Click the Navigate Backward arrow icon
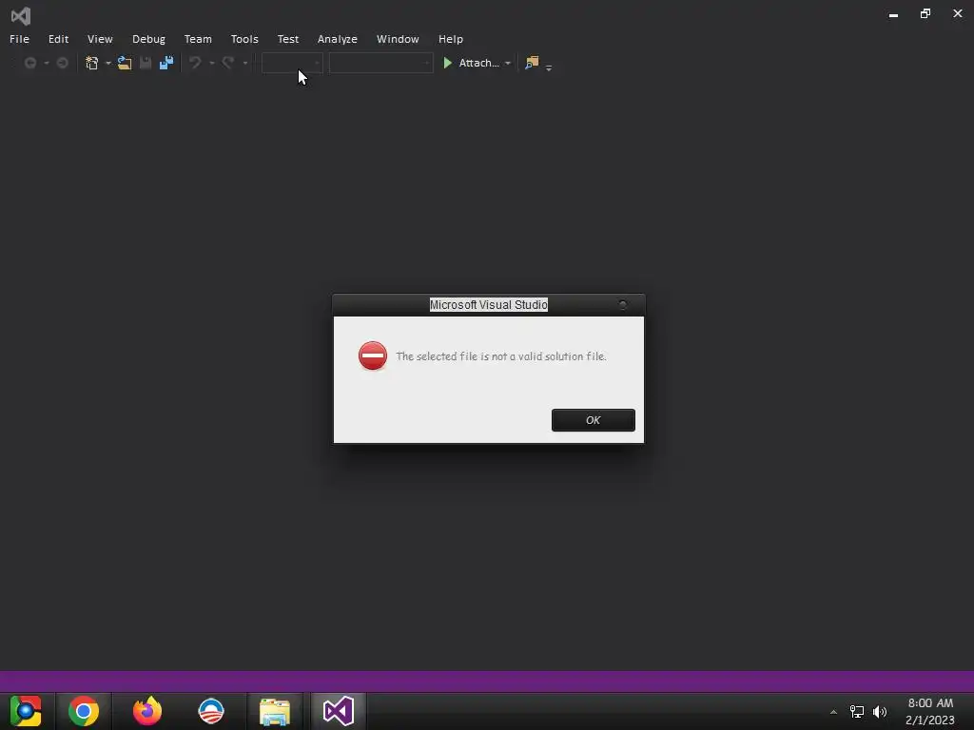 (29, 63)
